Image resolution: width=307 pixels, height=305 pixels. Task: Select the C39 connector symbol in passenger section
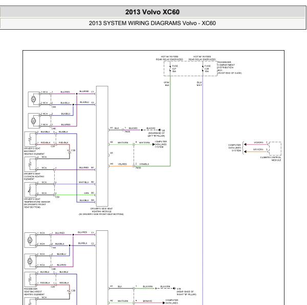[x=69, y=293]
